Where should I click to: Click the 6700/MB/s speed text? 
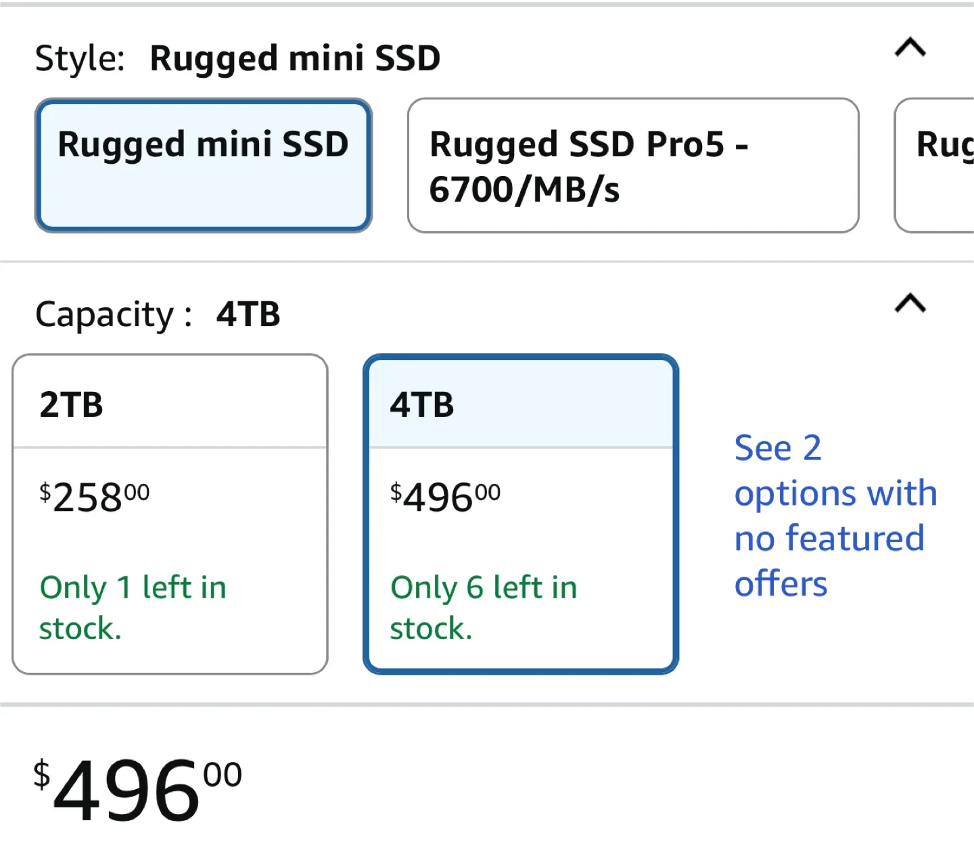tap(524, 189)
